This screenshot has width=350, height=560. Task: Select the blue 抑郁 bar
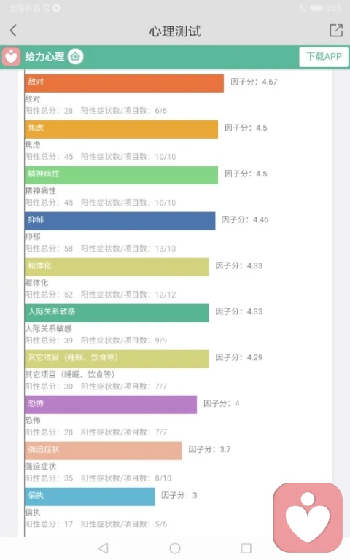coord(120,221)
